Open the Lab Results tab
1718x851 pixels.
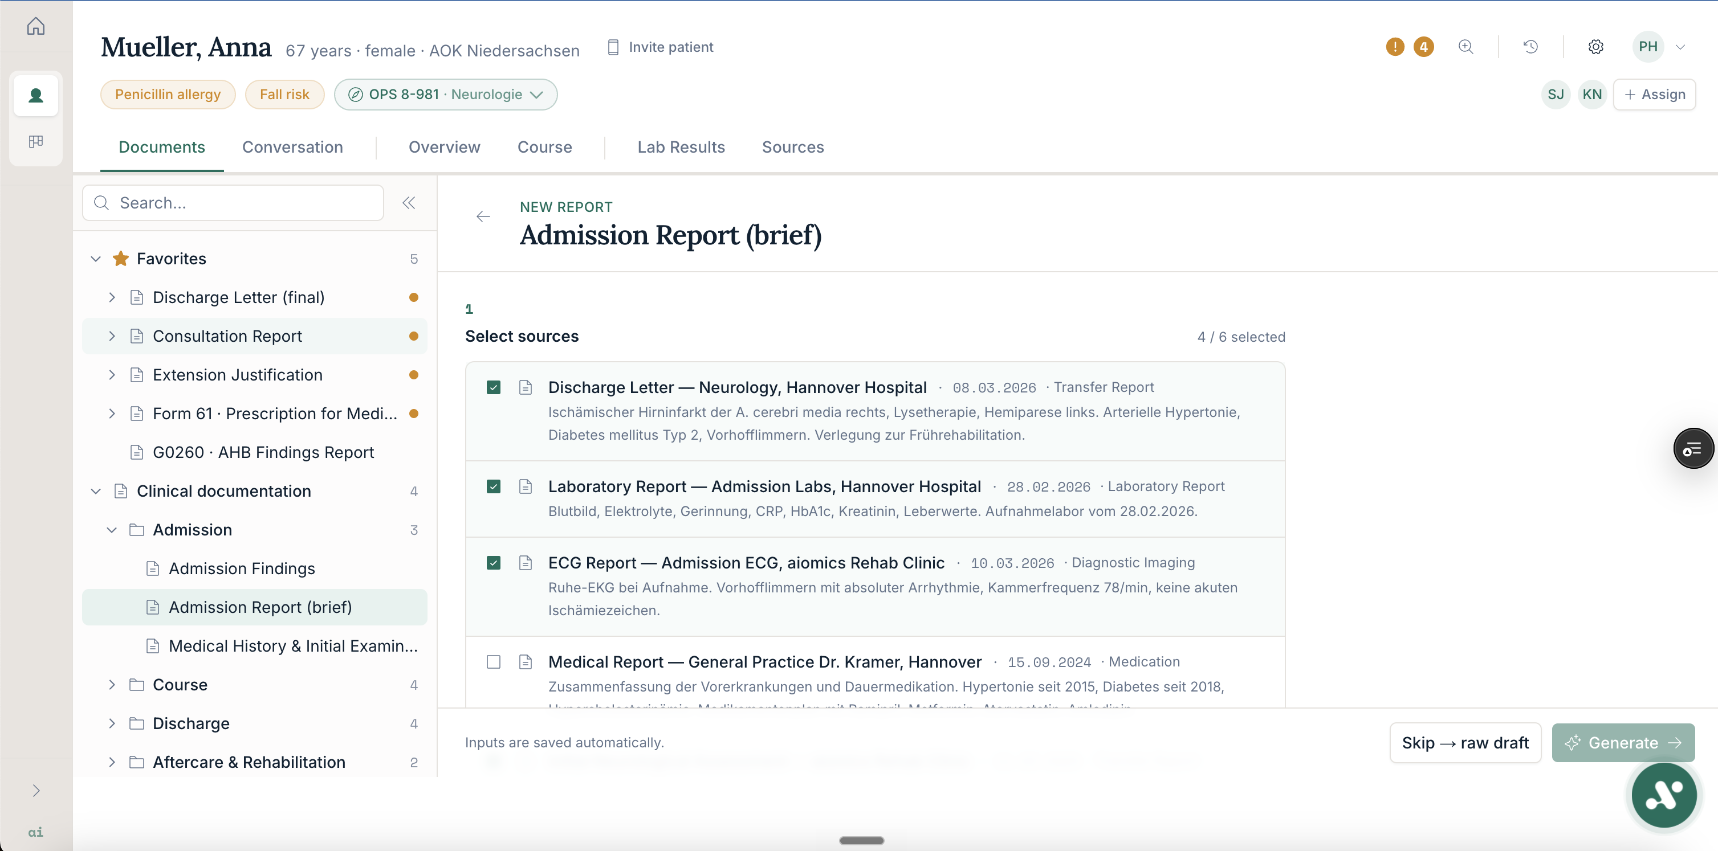pyautogui.click(x=681, y=148)
